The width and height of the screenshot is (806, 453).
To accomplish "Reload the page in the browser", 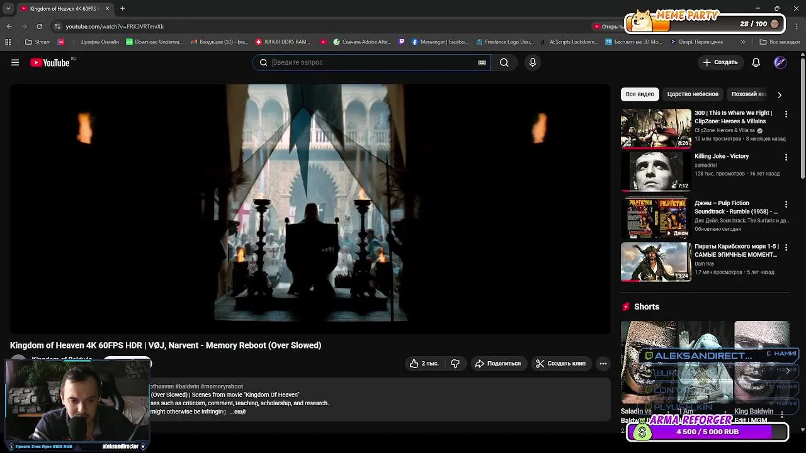I will pyautogui.click(x=39, y=26).
